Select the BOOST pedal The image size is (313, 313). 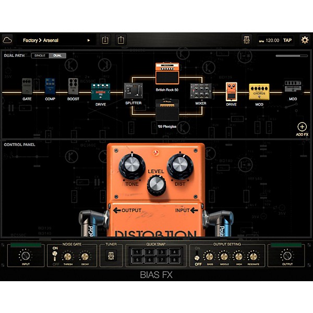pos(73,86)
